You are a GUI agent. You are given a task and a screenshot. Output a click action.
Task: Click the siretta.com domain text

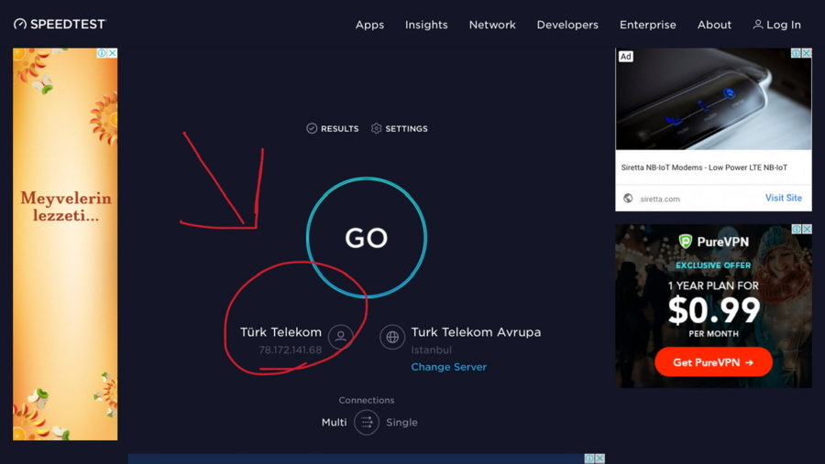(x=660, y=199)
